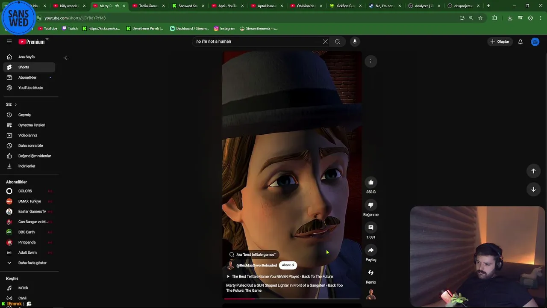Mute the Marty tab via speaker icon
547x308 pixels.
(x=117, y=6)
